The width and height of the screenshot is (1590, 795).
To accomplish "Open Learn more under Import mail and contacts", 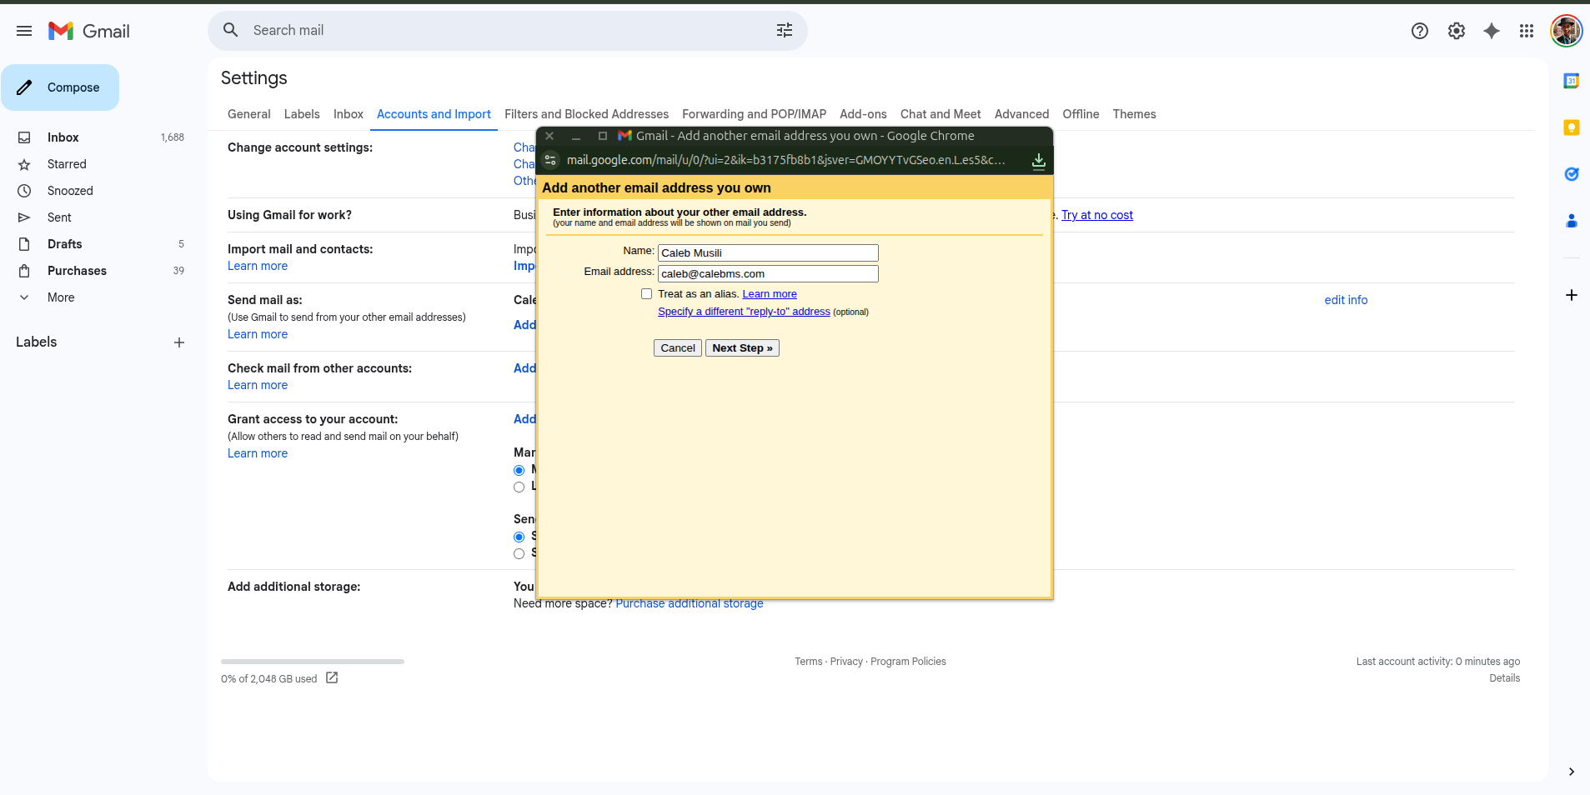I will [258, 266].
